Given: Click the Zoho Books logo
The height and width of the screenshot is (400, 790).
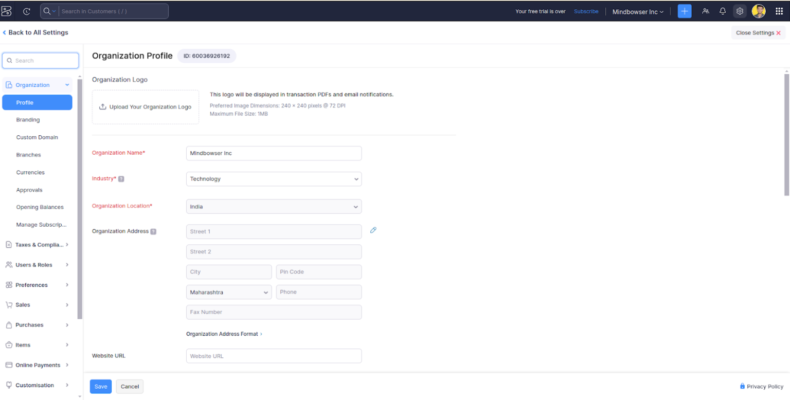Looking at the screenshot, I should (7, 11).
